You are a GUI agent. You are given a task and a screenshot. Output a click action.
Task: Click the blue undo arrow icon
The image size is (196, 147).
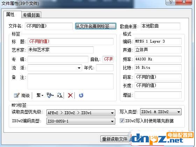81,95
